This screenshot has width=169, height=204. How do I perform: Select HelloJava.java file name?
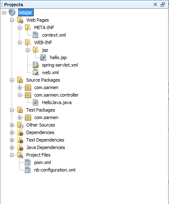(57, 102)
